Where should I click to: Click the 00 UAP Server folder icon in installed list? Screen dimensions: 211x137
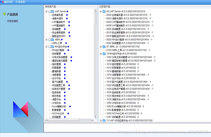pyautogui.click(x=104, y=12)
